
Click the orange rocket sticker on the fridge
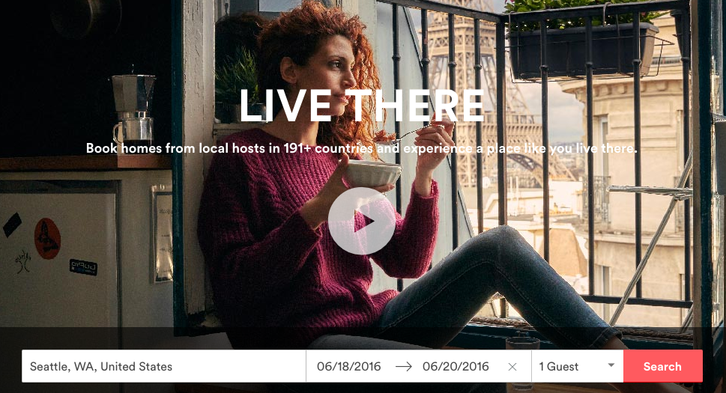pos(47,239)
